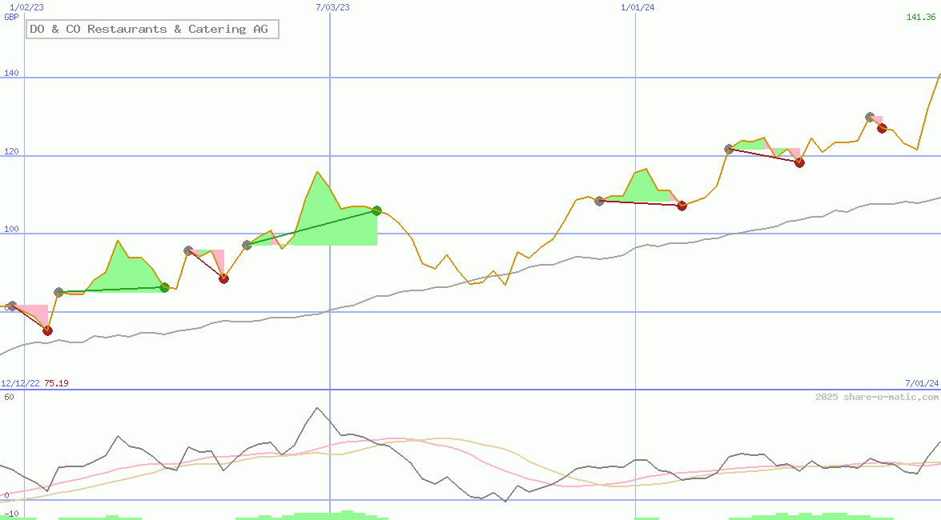The image size is (941, 520).
Task: Select the green marker right of the 7/03/23 line
Action: click(376, 211)
